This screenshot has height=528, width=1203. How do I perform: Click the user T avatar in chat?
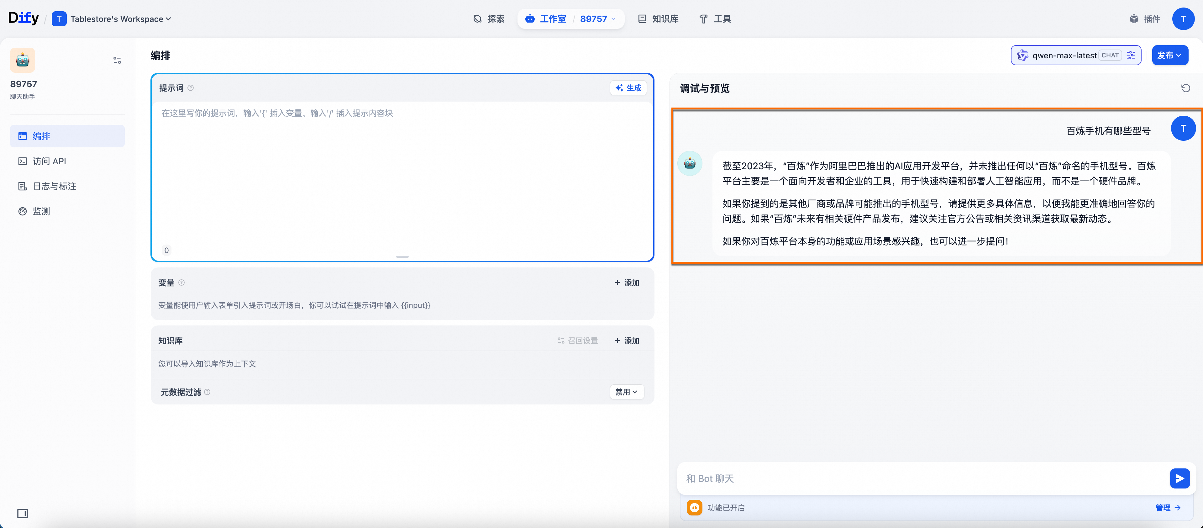[x=1183, y=128]
